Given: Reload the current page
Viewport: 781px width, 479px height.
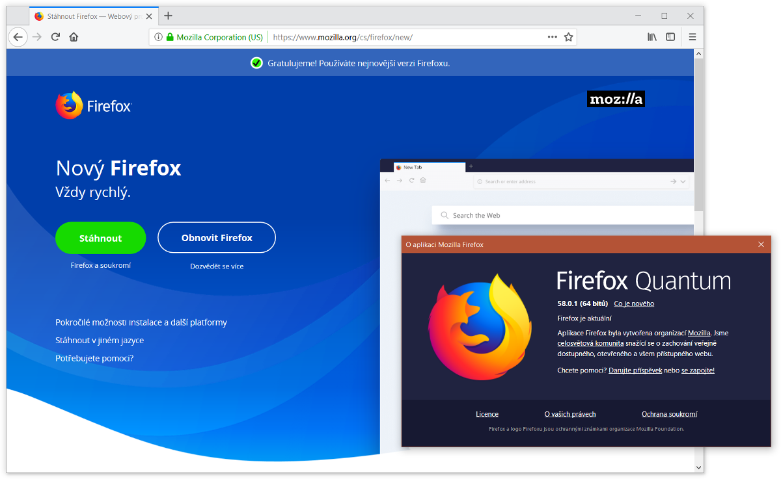Looking at the screenshot, I should click(x=56, y=37).
